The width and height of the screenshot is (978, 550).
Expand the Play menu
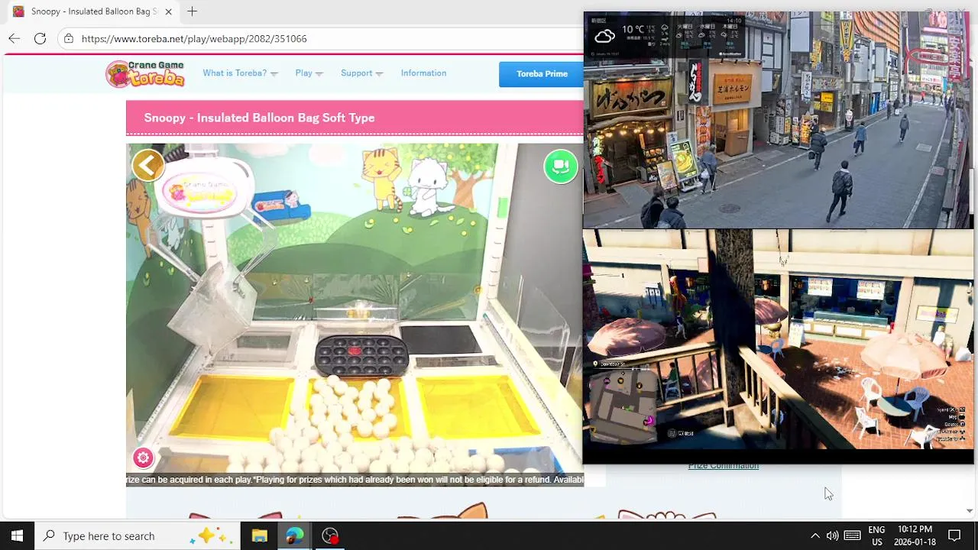pyautogui.click(x=309, y=73)
